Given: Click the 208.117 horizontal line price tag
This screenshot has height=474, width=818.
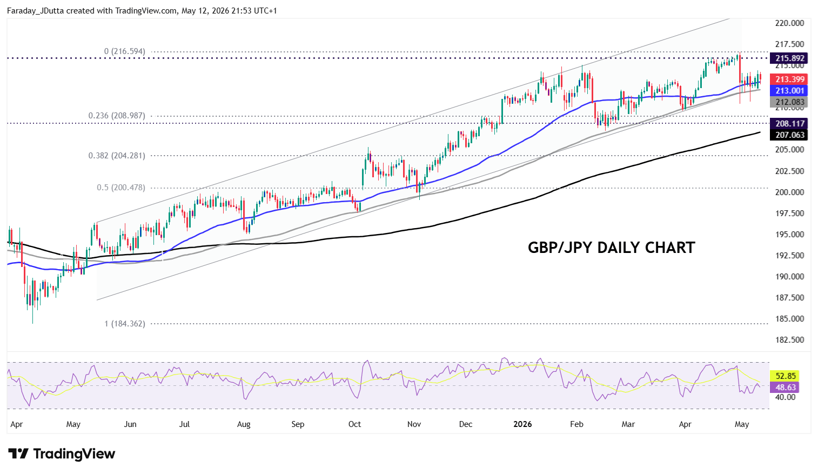Looking at the screenshot, I should click(790, 124).
